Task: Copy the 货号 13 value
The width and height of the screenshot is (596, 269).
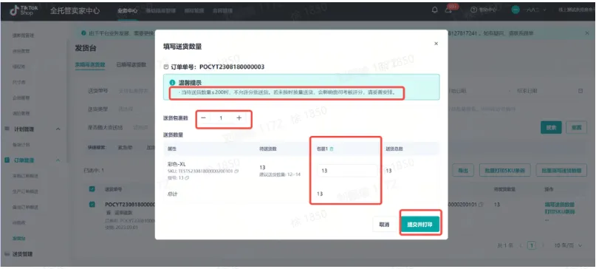Action: tap(187, 177)
